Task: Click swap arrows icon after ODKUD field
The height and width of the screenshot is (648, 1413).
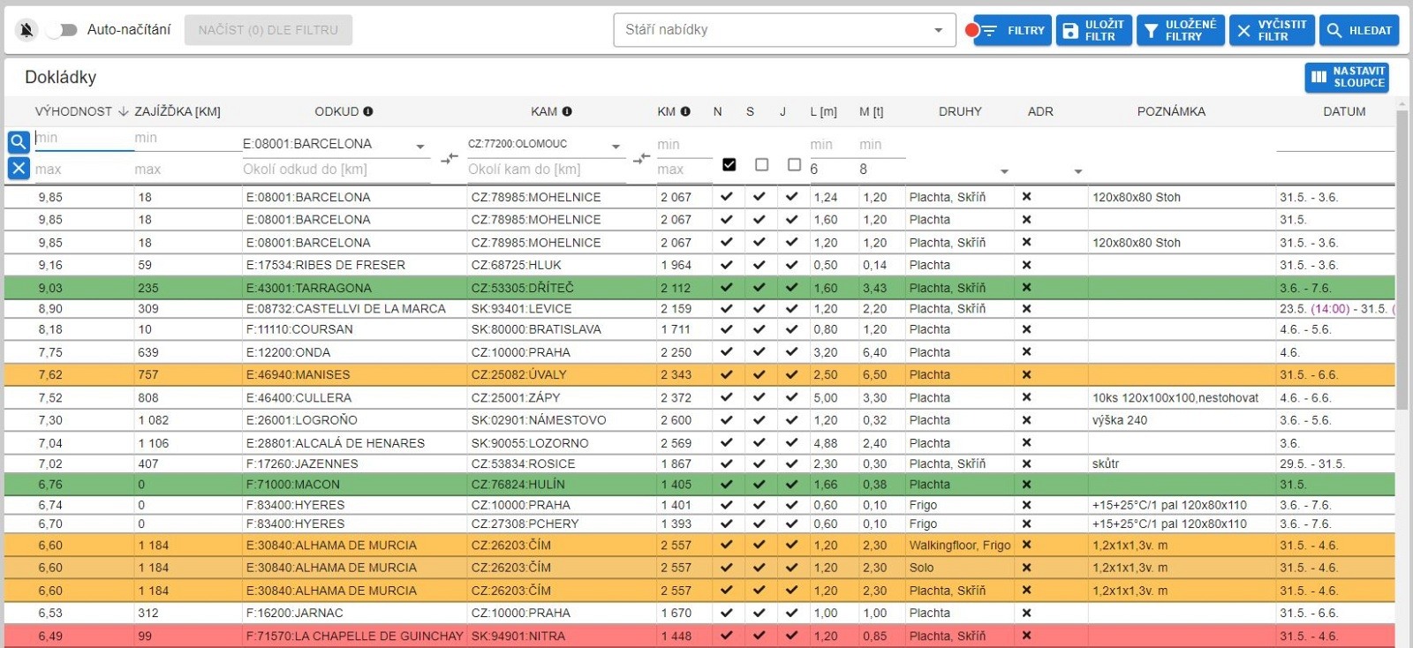Action: coord(450,158)
